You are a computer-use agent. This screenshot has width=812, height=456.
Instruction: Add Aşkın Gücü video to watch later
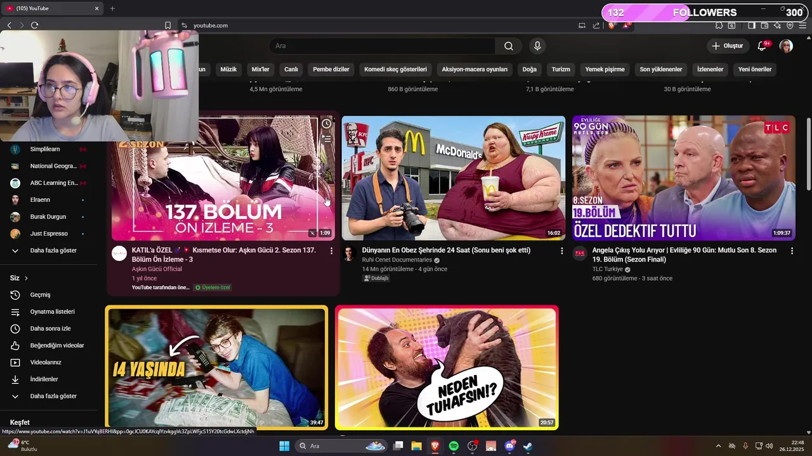tap(326, 123)
